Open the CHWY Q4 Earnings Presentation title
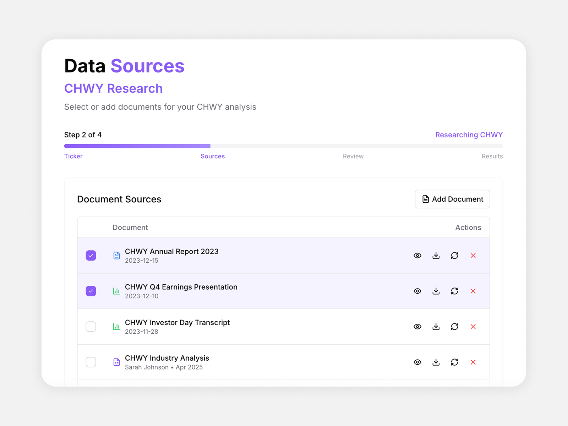Screen dimensions: 568x426 tap(181, 287)
